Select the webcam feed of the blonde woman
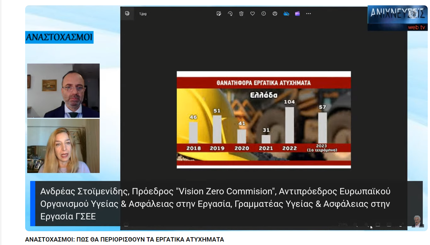This screenshot has height=245, width=430. coord(63,146)
